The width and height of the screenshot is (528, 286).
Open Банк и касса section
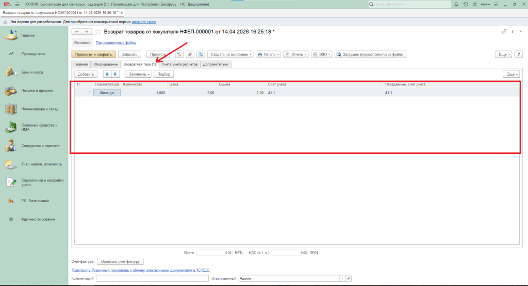(x=32, y=72)
